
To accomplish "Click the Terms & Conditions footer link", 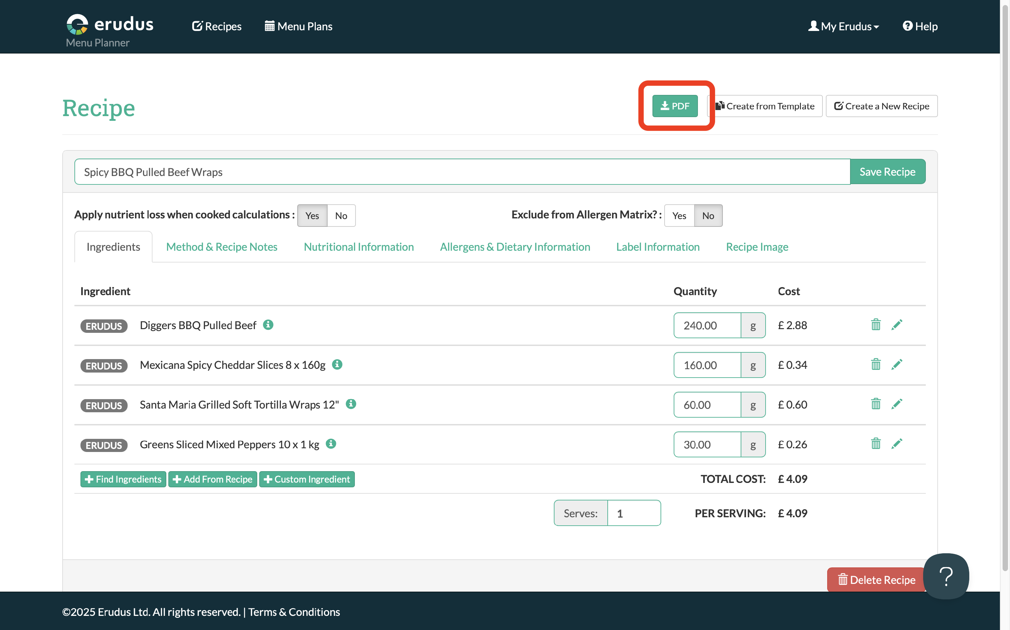I will point(294,612).
